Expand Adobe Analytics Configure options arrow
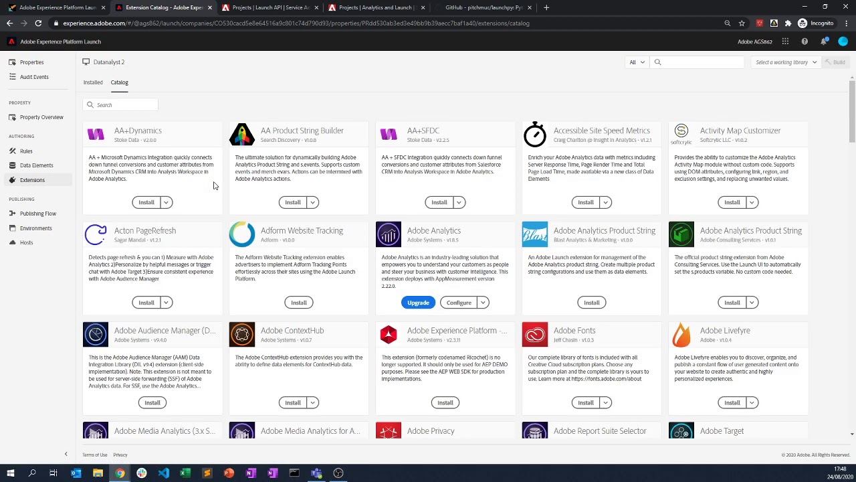Image resolution: width=856 pixels, height=482 pixels. pos(483,303)
